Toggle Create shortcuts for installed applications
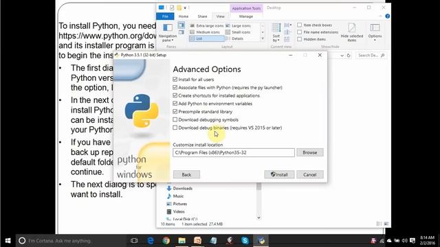 [175, 95]
